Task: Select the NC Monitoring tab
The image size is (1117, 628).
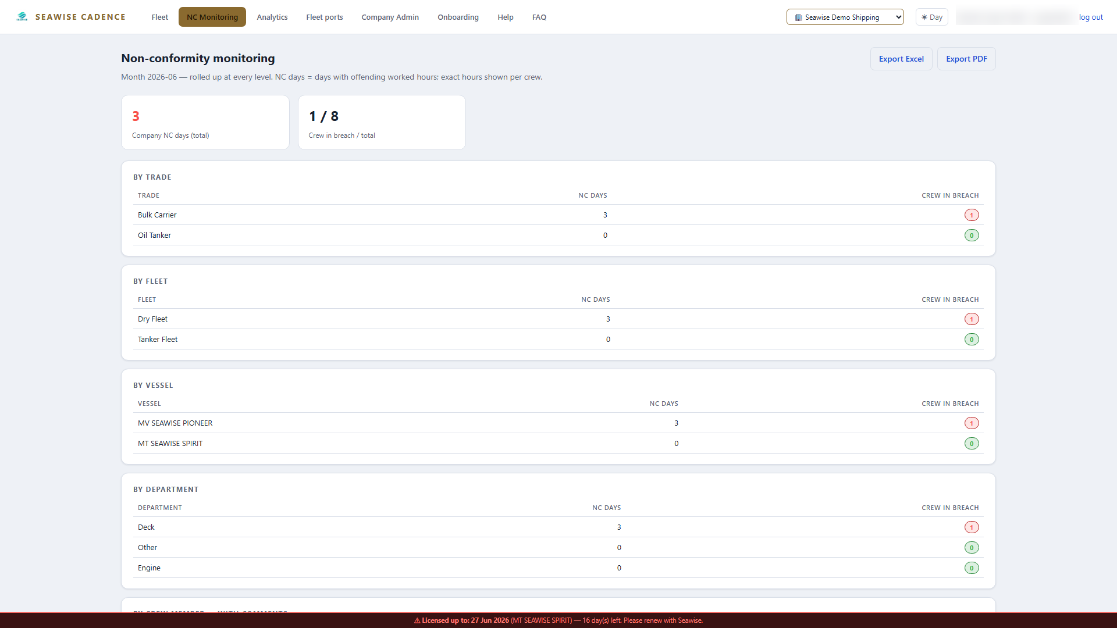Action: (212, 17)
